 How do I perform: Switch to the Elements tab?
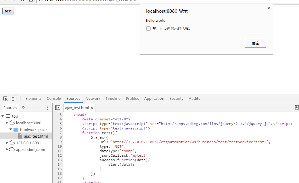[33, 99]
